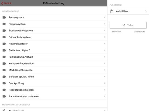Click the share icon in the Teilen button
149x111 pixels.
[x=124, y=25]
